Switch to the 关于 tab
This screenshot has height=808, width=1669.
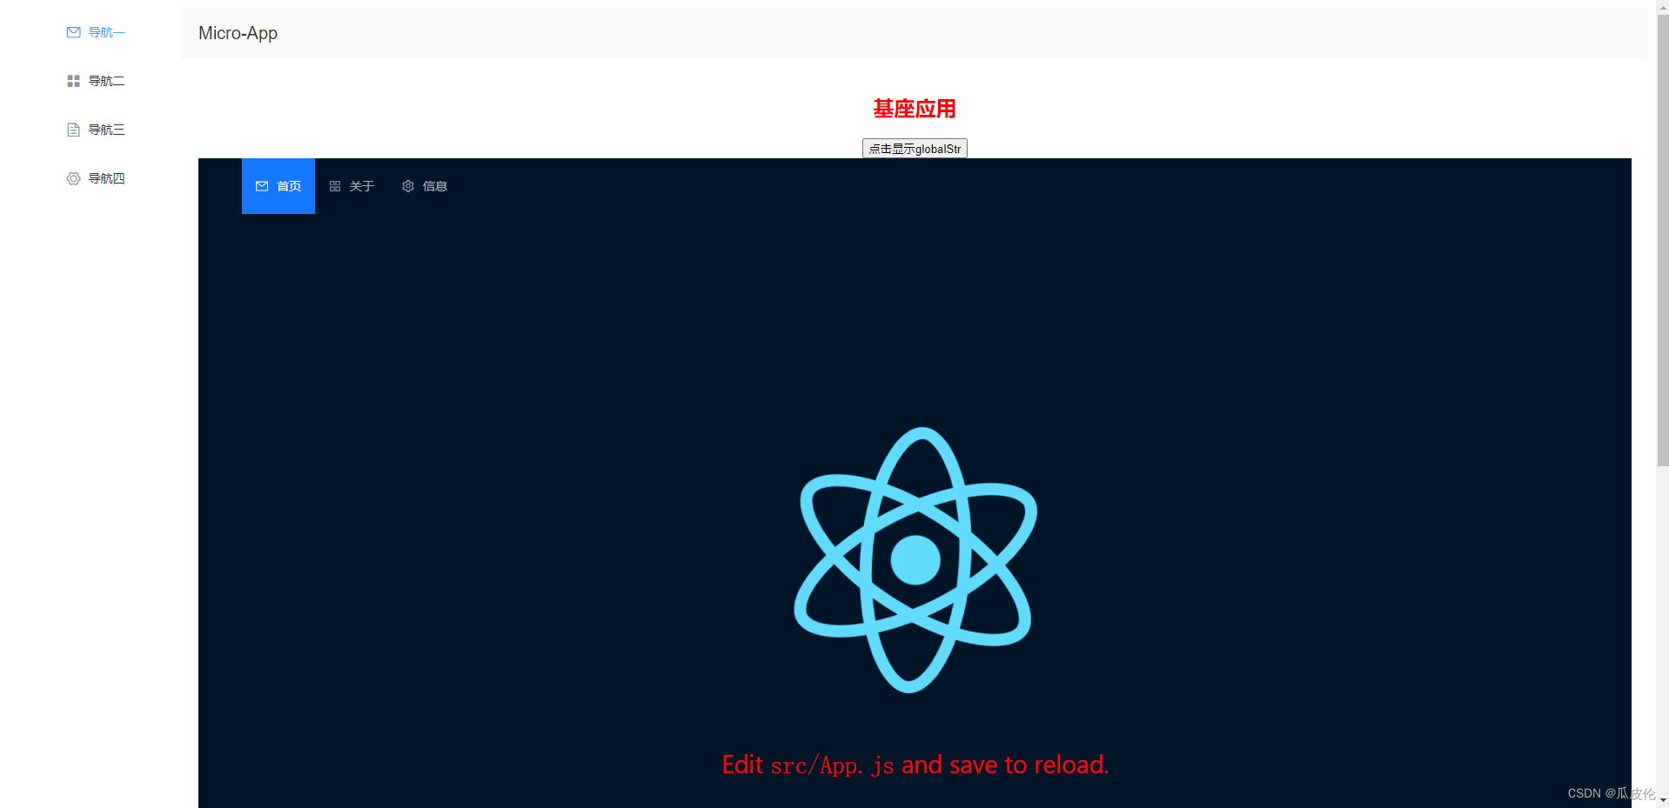(352, 186)
